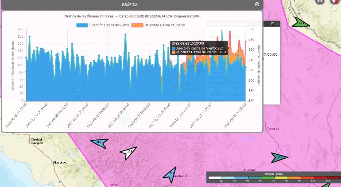341x187 pixels.
Task: Click the chart title naming station CUMBRESDEMAJALCA
Action: [x=132, y=16]
